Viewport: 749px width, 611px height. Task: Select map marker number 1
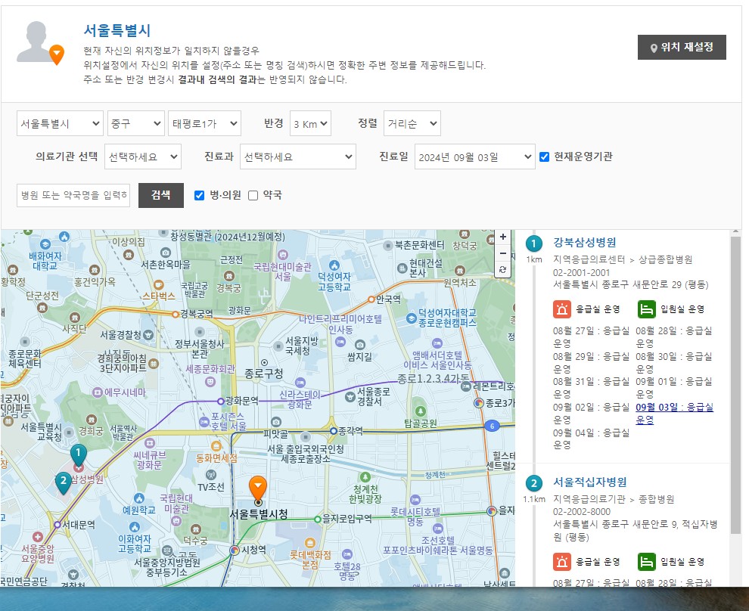pos(79,455)
